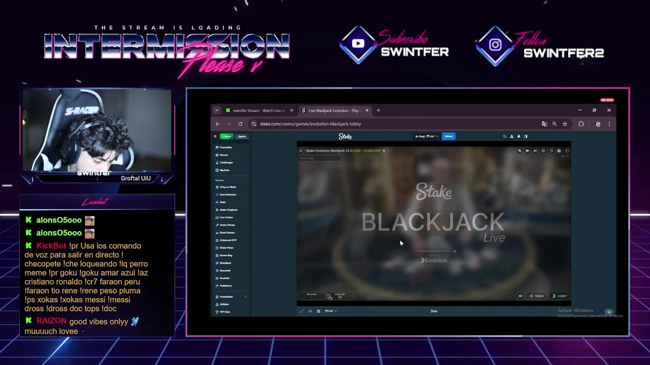650x365 pixels.
Task: Mute the game sound
Action: click(535, 151)
